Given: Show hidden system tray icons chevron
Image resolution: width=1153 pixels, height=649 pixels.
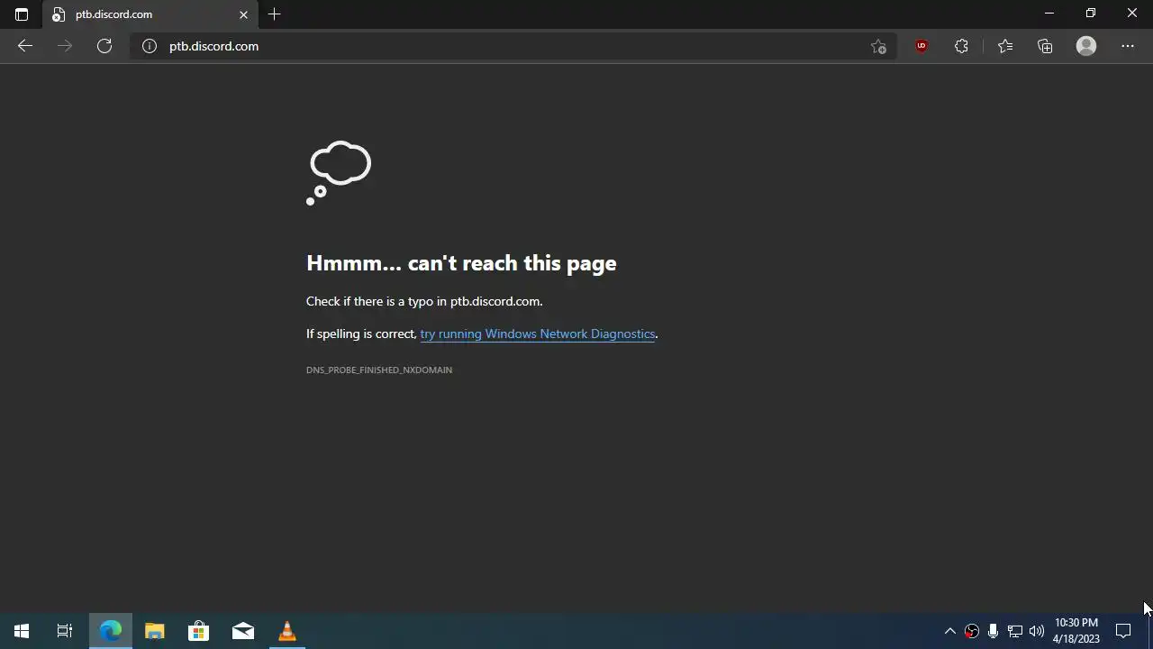Looking at the screenshot, I should point(949,631).
